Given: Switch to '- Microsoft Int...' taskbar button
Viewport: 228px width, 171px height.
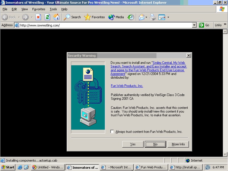Looking at the screenshot, I should pyautogui.click(x=117, y=167).
